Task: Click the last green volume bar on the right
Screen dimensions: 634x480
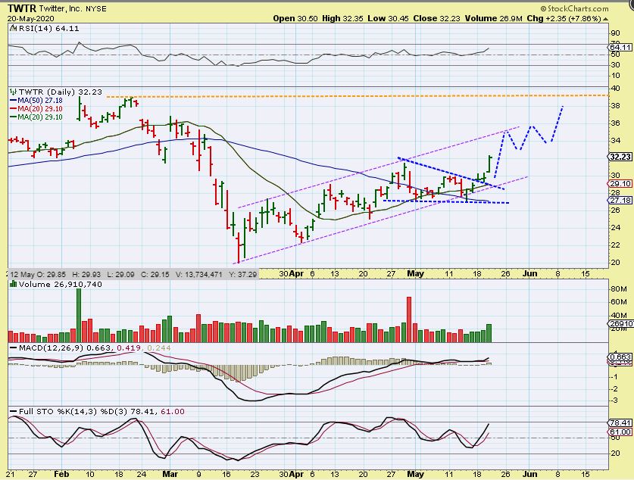Action: point(489,333)
